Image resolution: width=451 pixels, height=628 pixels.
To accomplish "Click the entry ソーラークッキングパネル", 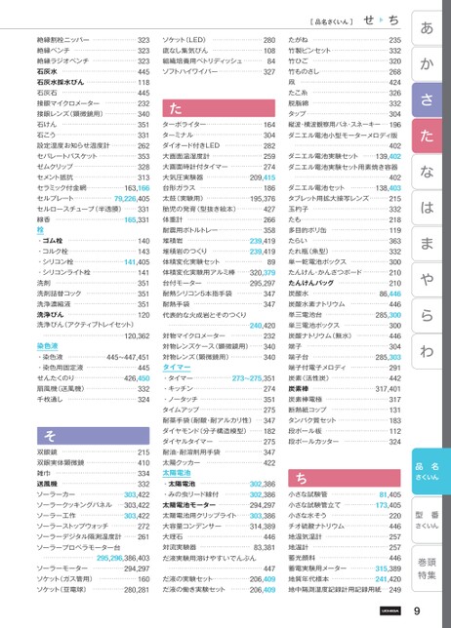I will pyautogui.click(x=74, y=505).
